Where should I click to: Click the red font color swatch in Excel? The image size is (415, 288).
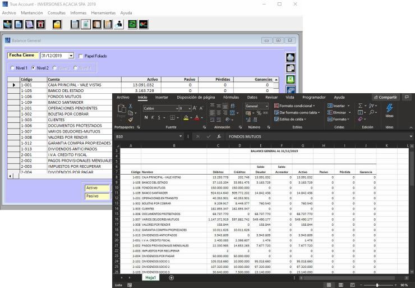pyautogui.click(x=197, y=118)
